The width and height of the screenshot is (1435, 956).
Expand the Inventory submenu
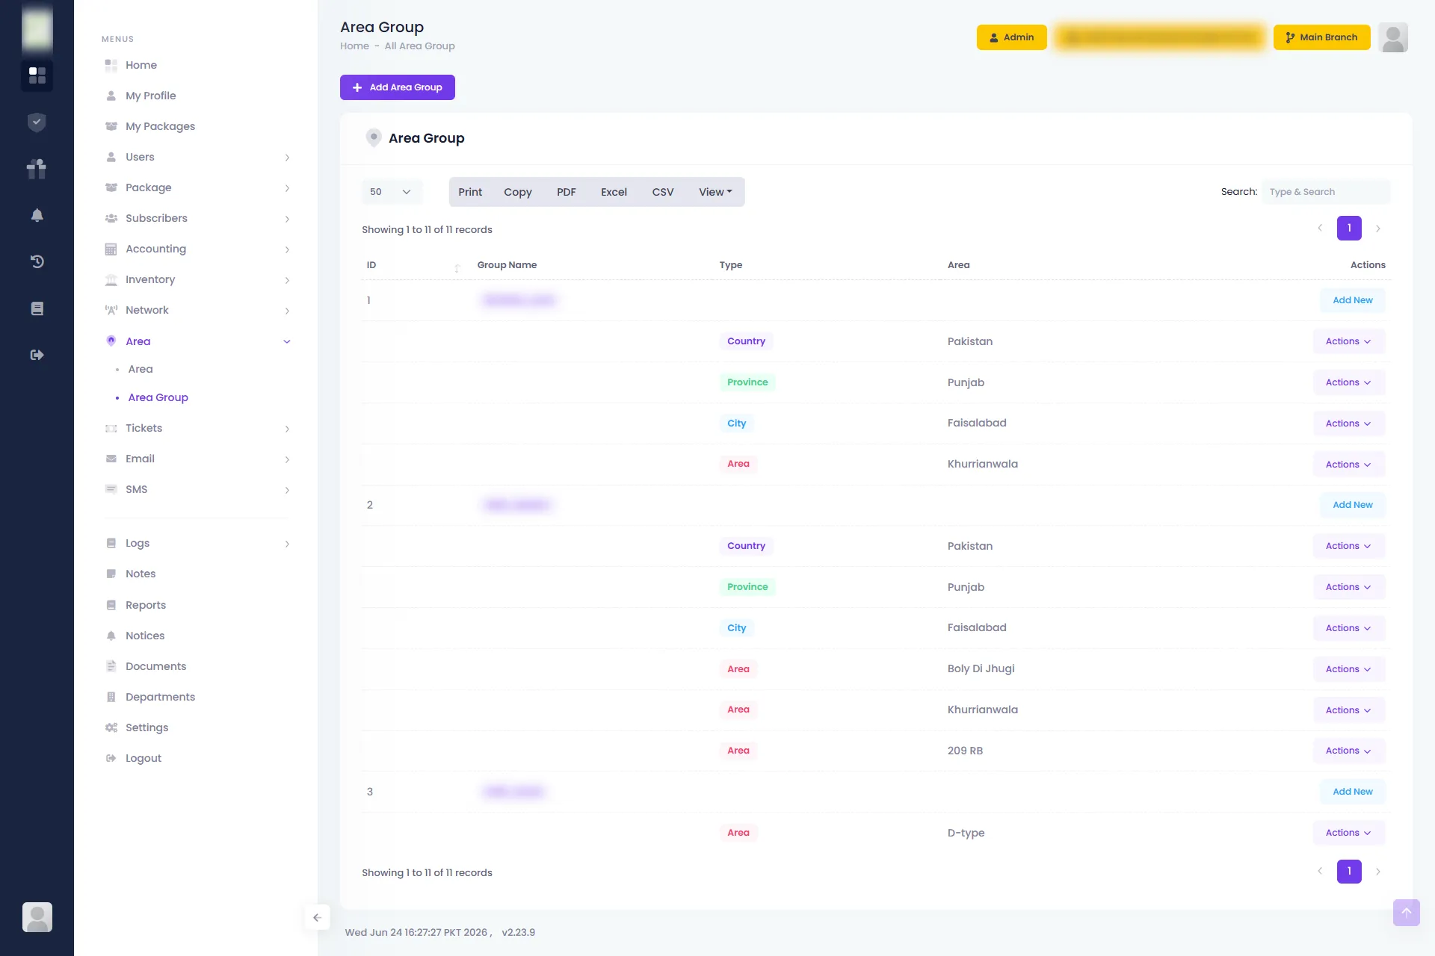pos(287,279)
